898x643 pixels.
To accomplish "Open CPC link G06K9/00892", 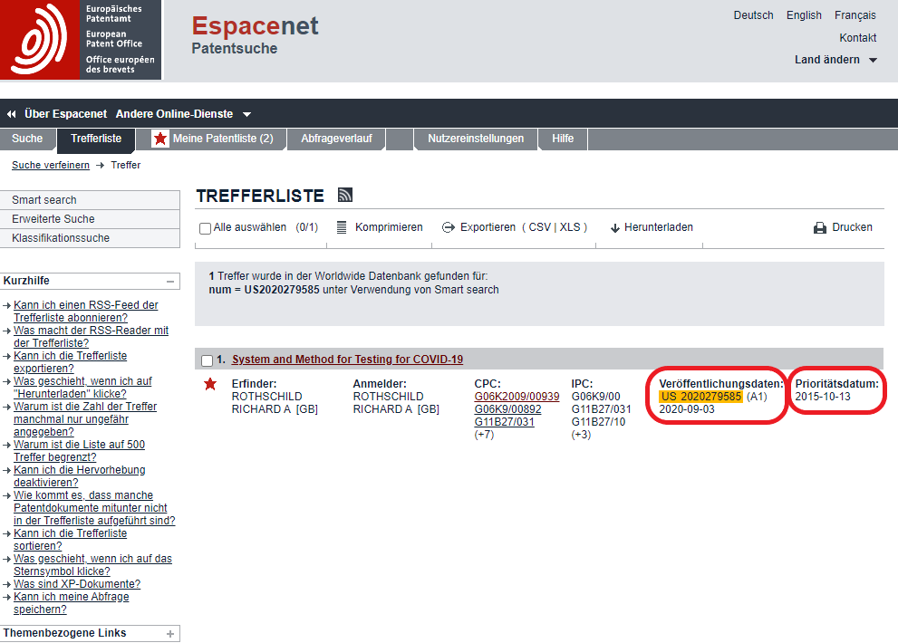I will 507,409.
